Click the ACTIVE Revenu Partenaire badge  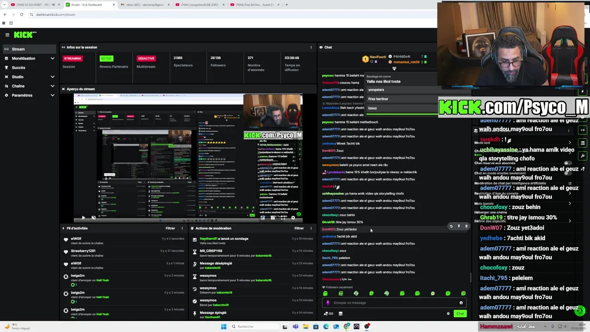[106, 59]
